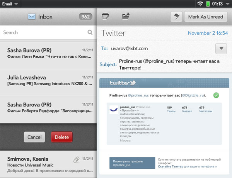The width and height of the screenshot is (232, 178).
Task: Click the 674 Читает count
Action: [187, 109]
